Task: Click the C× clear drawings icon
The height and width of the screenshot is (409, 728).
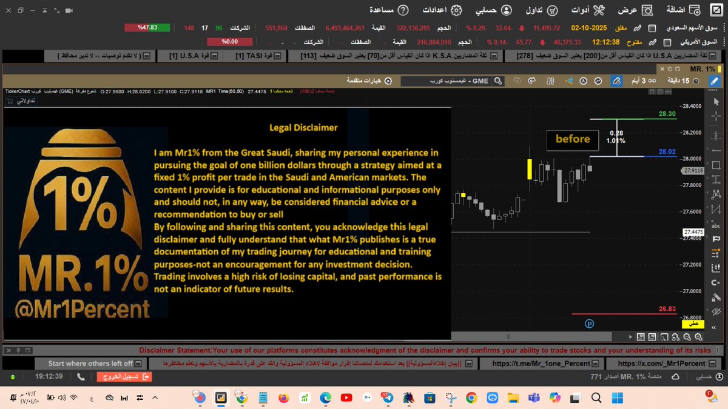Action: point(717,283)
